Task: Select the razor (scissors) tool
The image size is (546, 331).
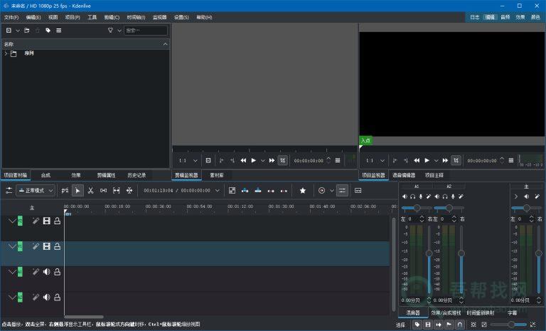Action: point(90,191)
